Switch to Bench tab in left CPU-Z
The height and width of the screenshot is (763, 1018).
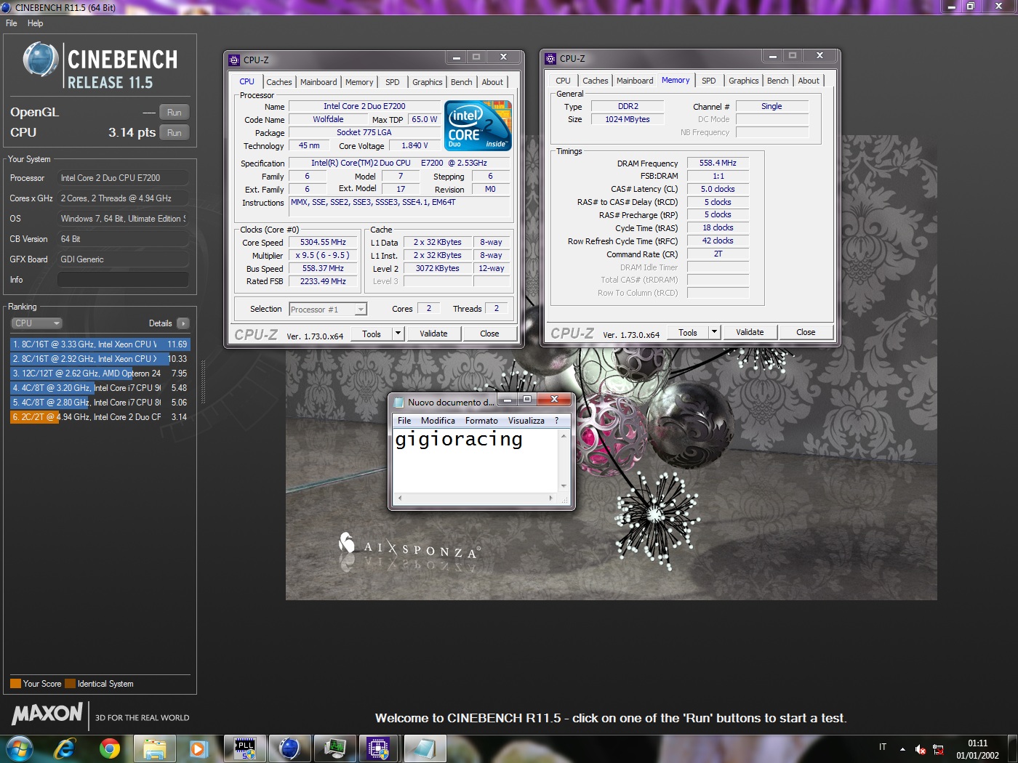[x=461, y=82]
